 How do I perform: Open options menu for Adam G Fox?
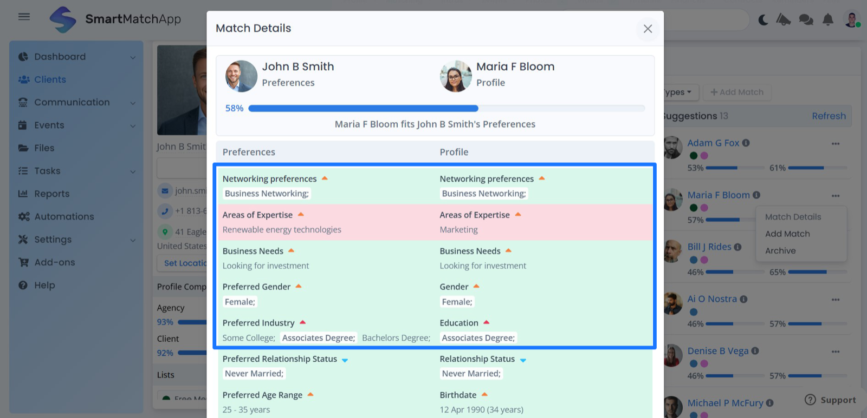tap(836, 144)
